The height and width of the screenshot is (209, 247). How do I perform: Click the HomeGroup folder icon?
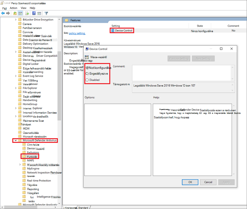click(x=20, y=104)
